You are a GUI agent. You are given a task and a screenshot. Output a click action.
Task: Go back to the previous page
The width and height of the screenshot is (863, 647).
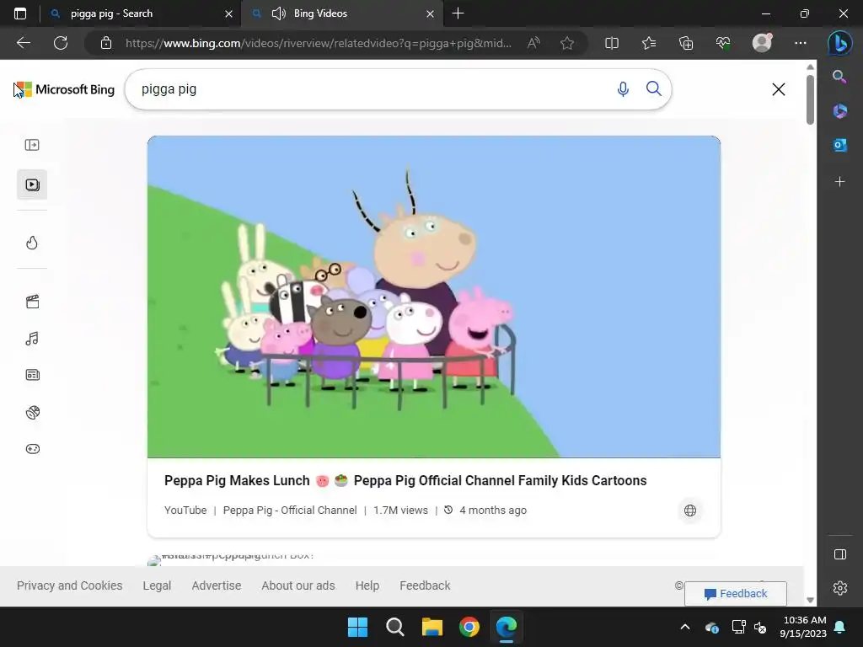point(24,43)
